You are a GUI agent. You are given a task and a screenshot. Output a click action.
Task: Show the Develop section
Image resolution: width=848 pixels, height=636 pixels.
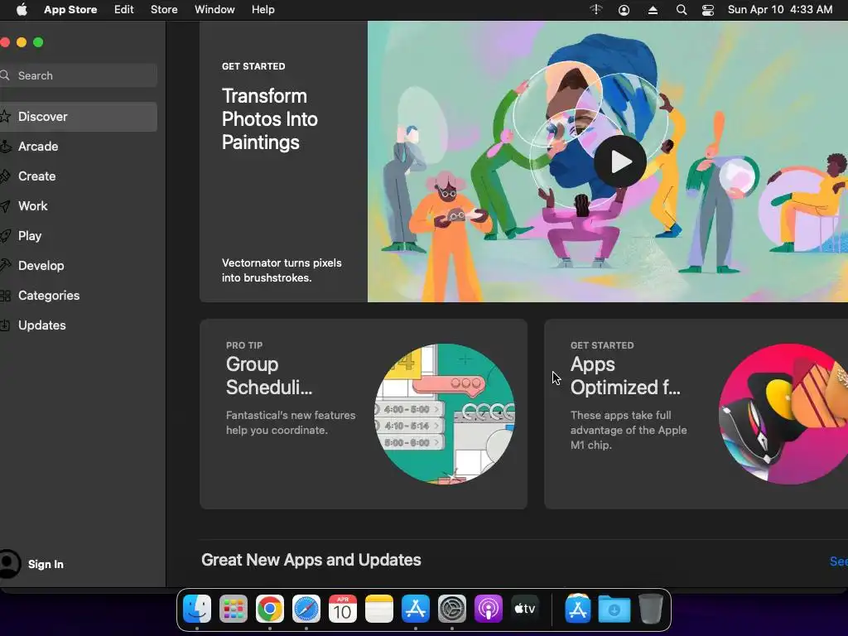(79, 266)
